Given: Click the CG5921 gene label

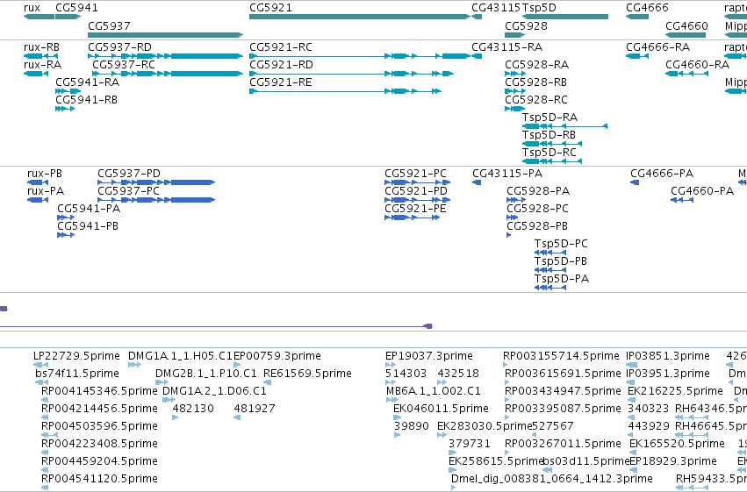Looking at the screenshot, I should click(270, 8).
